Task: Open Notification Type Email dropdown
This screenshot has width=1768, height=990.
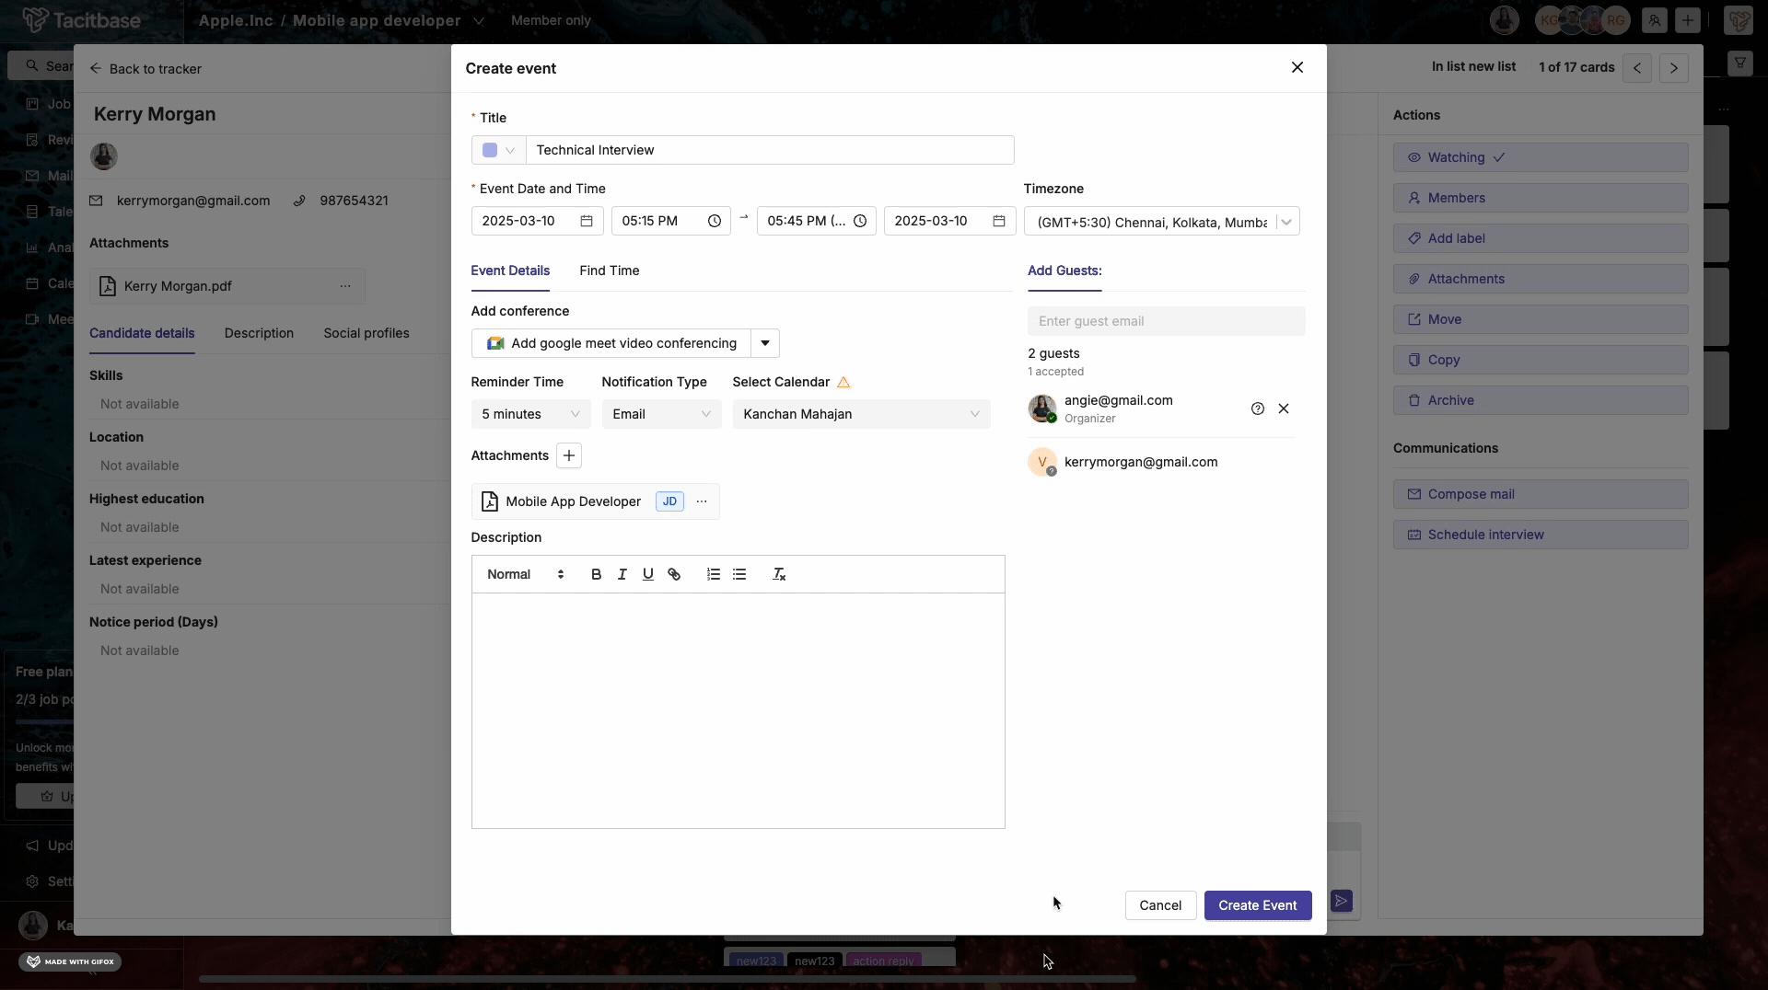Action: [x=662, y=414]
